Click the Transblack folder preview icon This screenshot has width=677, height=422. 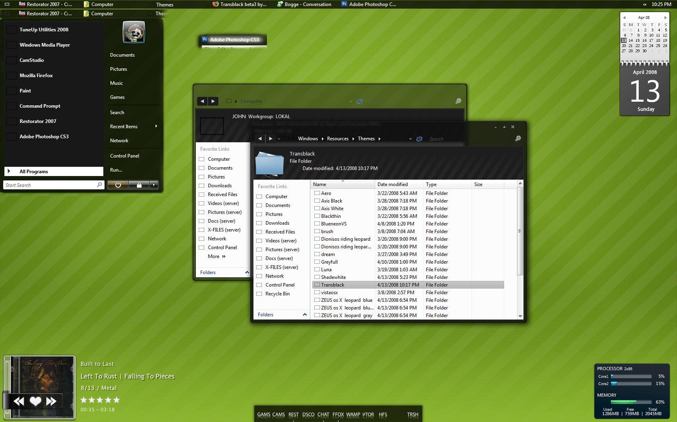point(269,164)
